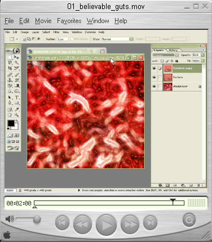Fast forward the movie
Viewport: 212px width, 242px height.
130,224
